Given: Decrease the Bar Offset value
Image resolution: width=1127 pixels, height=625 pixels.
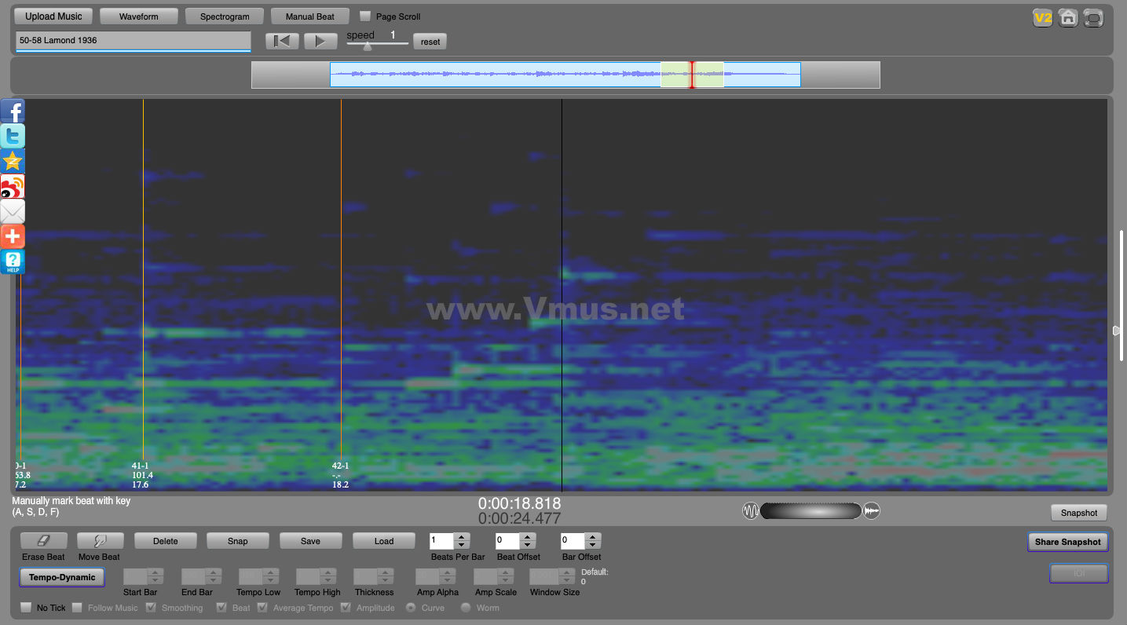Looking at the screenshot, I should pos(594,545).
